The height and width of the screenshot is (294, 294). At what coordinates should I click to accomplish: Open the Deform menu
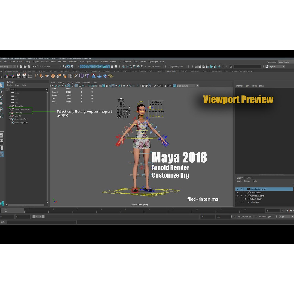click(x=113, y=62)
